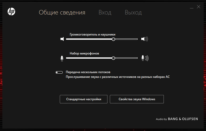Click the Набор микрофонов slider handle
Image resolution: width=206 pixels, height=131 pixels.
pyautogui.click(x=113, y=58)
